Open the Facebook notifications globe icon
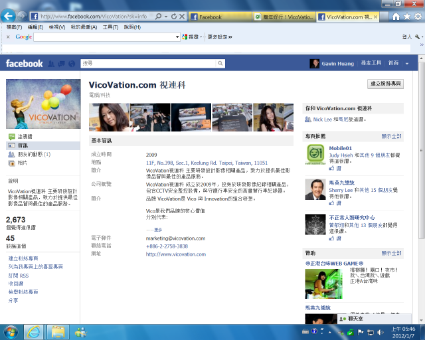Image resolution: width=425 pixels, height=340 pixels. [72, 64]
